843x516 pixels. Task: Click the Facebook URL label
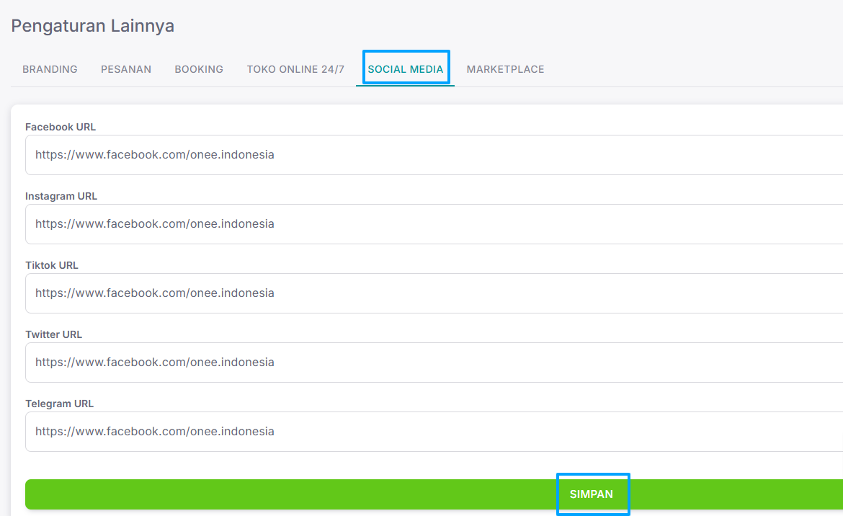tap(61, 127)
